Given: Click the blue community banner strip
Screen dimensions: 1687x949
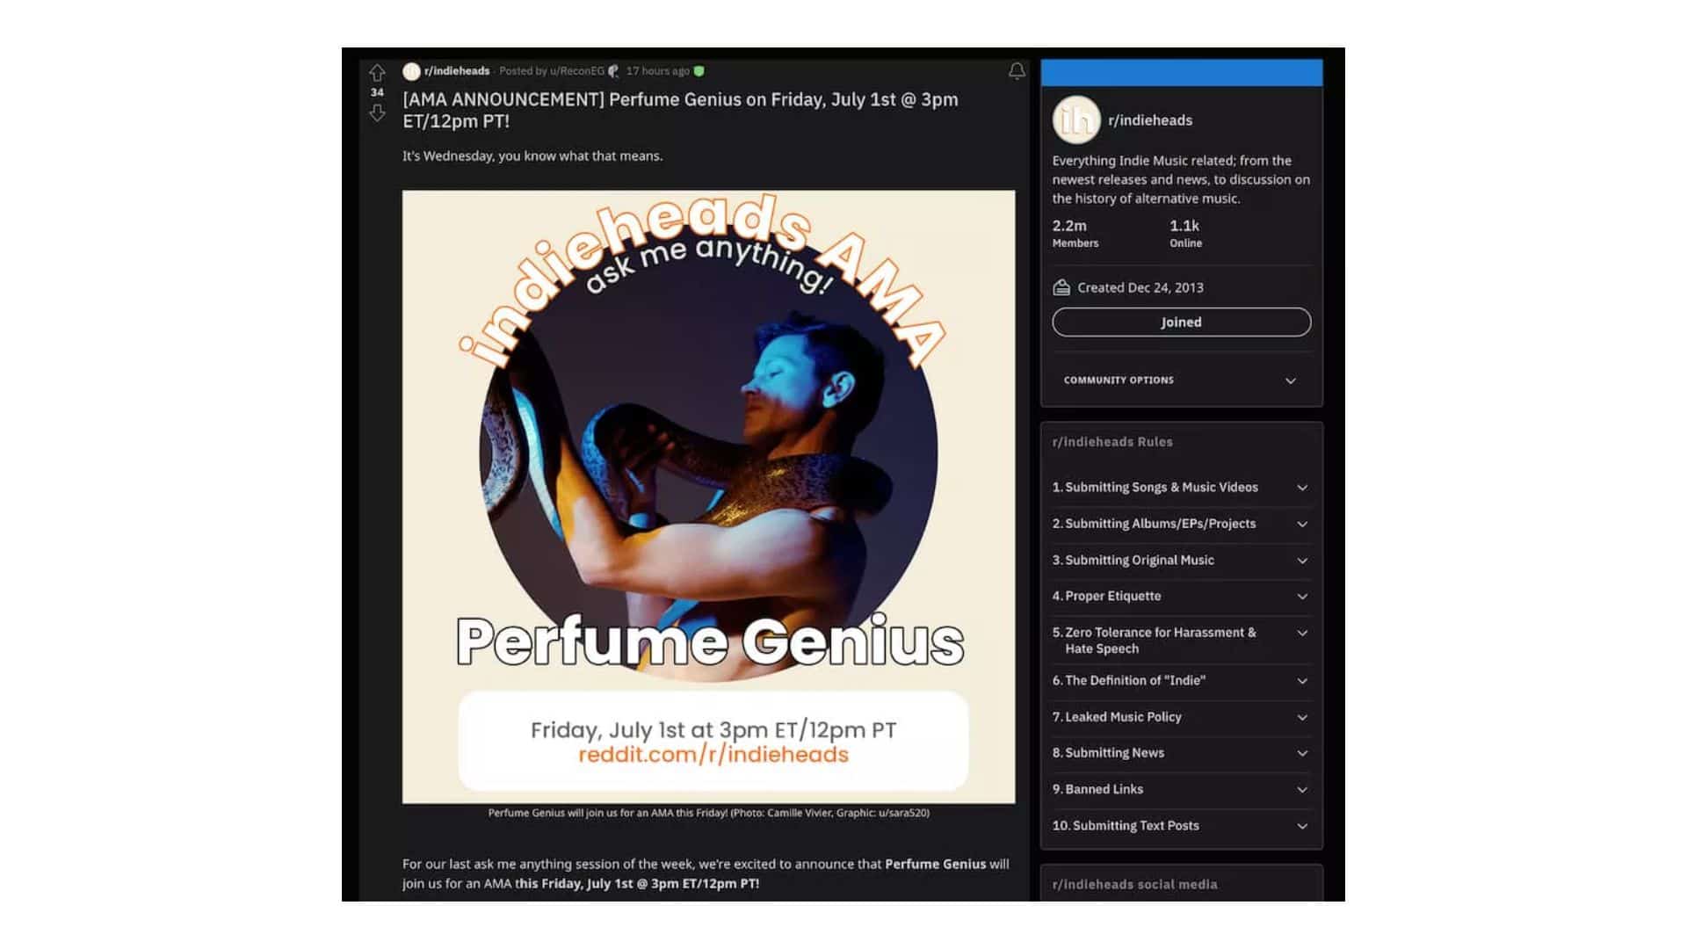Looking at the screenshot, I should pyautogui.click(x=1182, y=72).
